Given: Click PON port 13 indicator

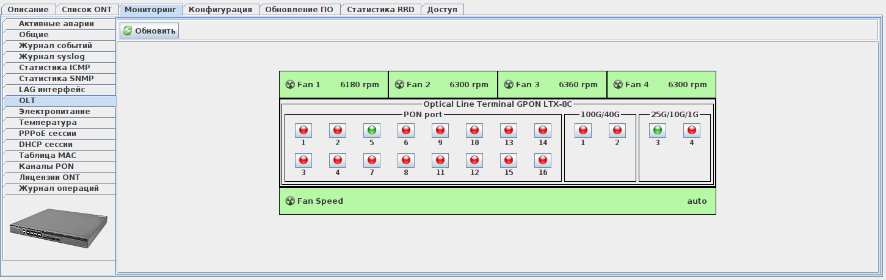Looking at the screenshot, I should 508,130.
